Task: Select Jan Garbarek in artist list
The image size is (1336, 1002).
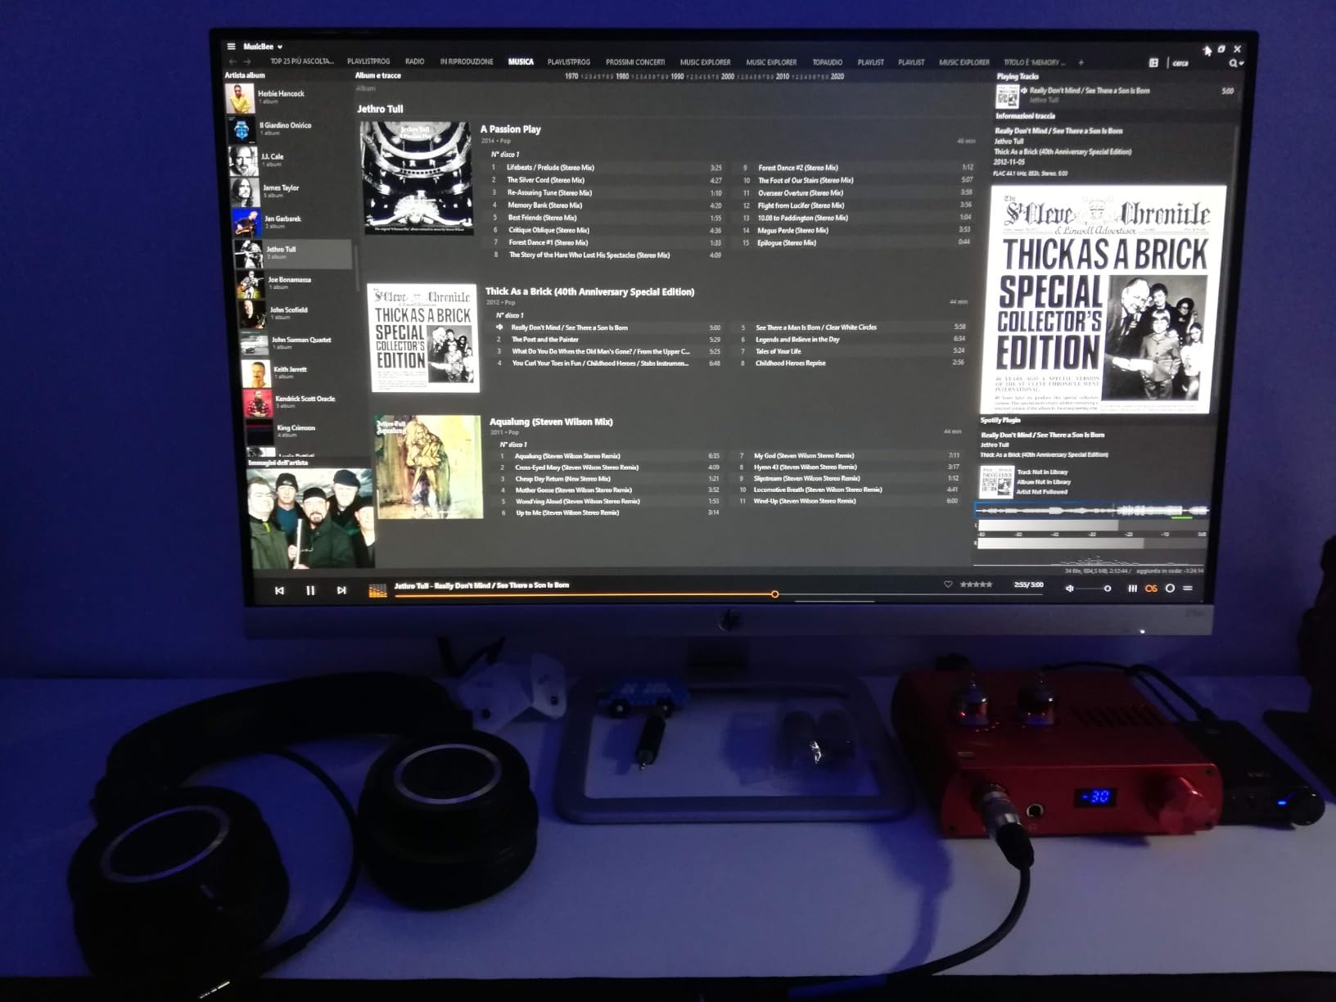Action: pos(292,222)
